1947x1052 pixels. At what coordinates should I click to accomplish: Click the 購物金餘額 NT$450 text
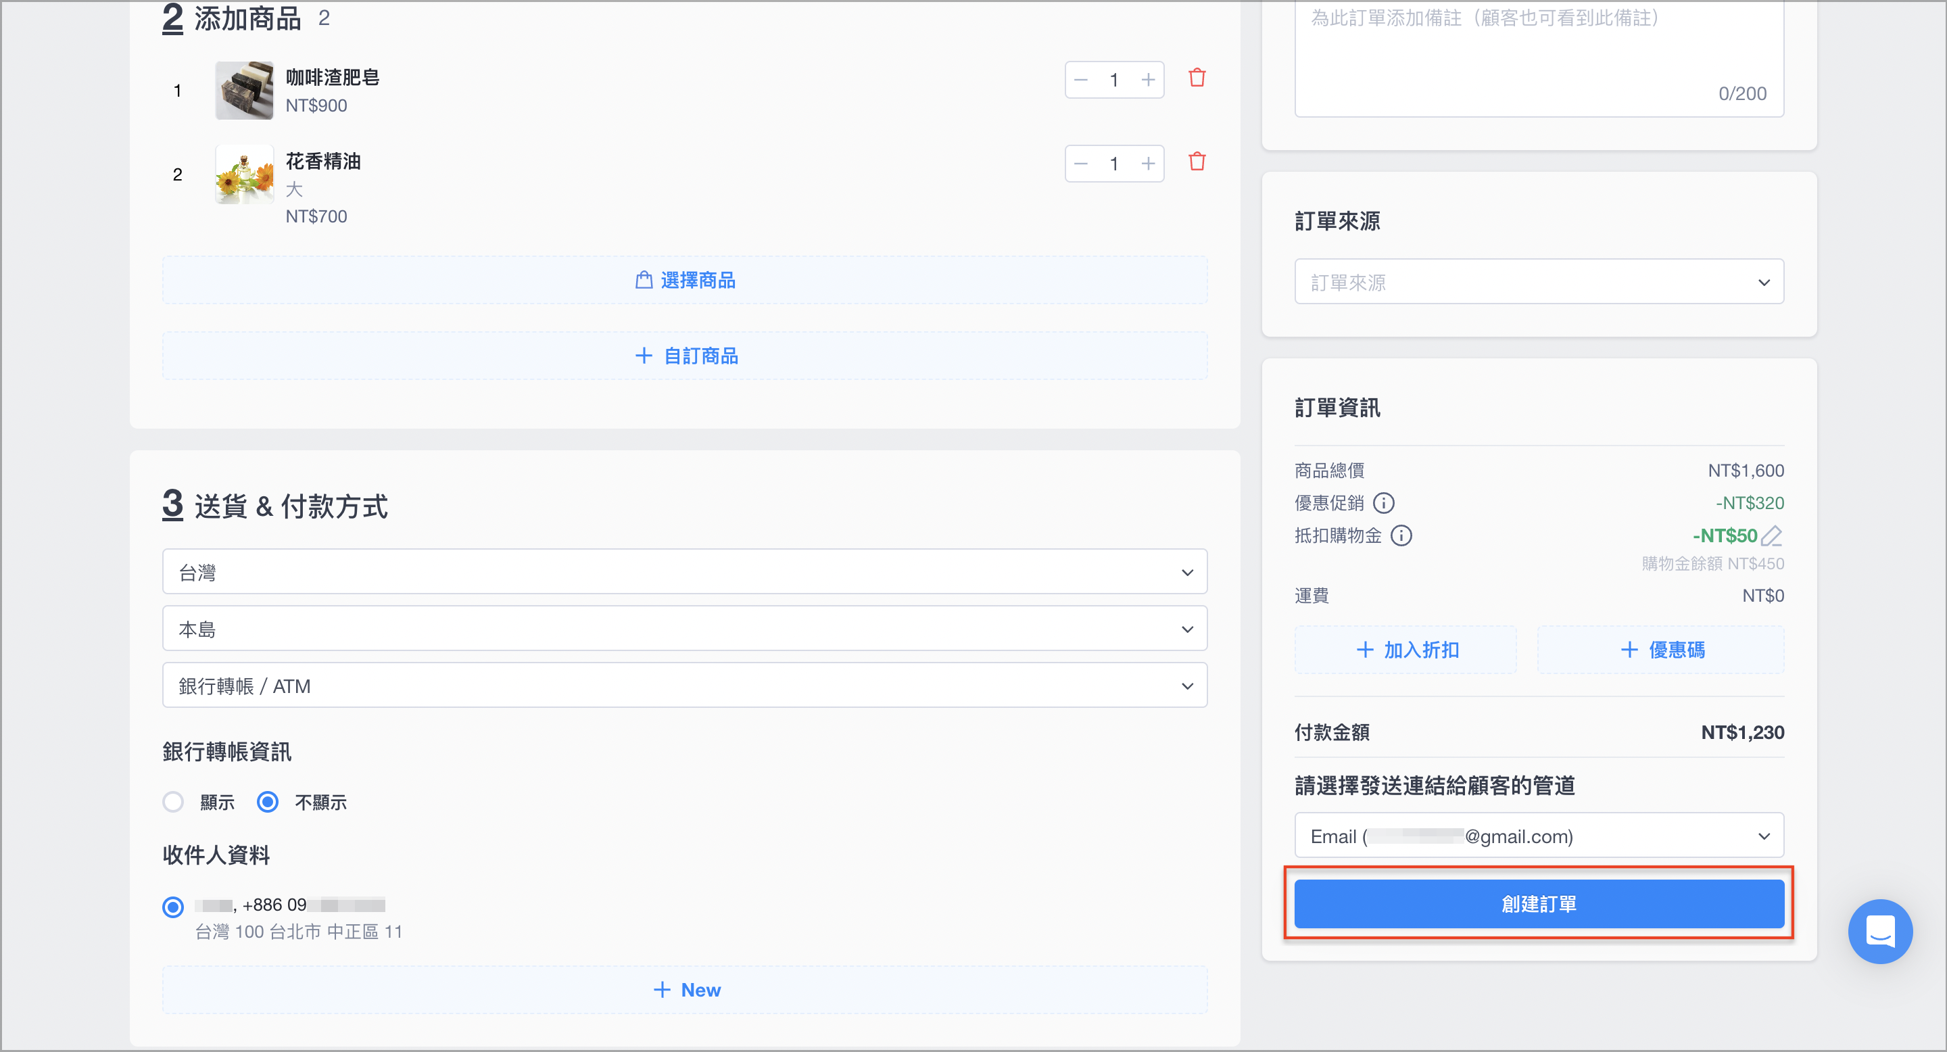click(x=1712, y=564)
